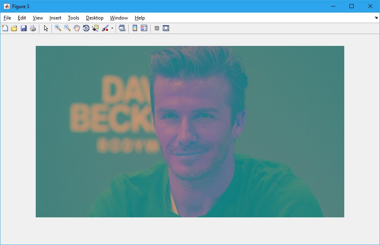Click the New Figure toolbar icon
The height and width of the screenshot is (245, 380).
5,28
